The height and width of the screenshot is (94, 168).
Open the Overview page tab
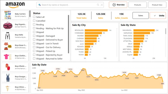(x=118, y=5)
